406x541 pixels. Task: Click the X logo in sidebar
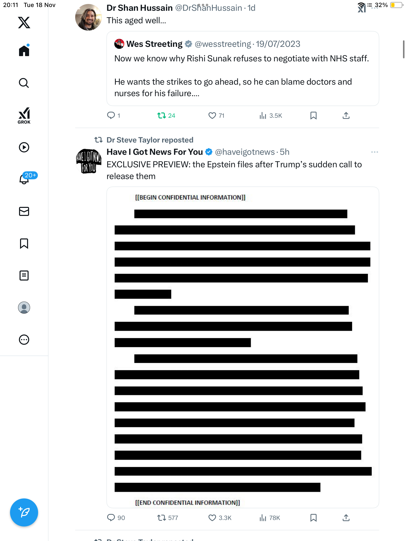tap(24, 23)
